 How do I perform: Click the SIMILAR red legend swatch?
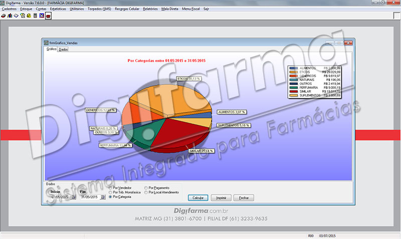click(x=294, y=91)
